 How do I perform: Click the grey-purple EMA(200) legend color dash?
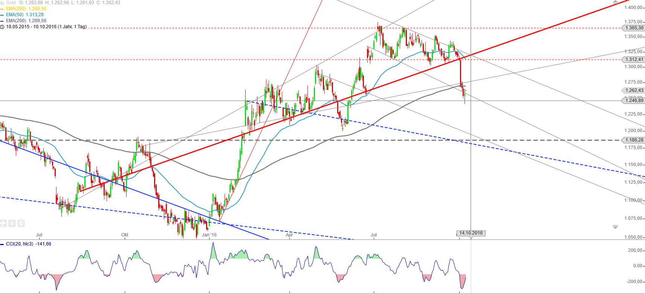[2, 21]
